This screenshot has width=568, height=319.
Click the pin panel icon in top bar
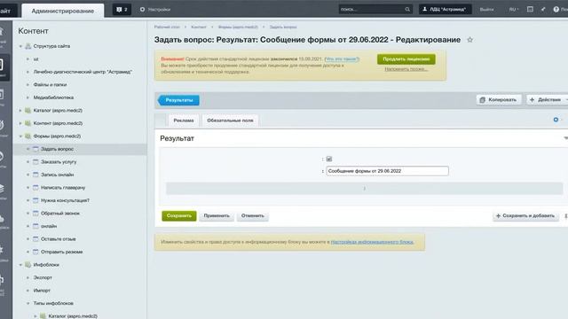[543, 10]
